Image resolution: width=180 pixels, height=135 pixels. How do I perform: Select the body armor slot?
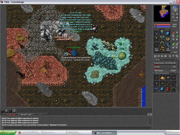point(162,37)
